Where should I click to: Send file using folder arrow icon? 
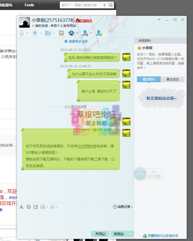[48, 33]
